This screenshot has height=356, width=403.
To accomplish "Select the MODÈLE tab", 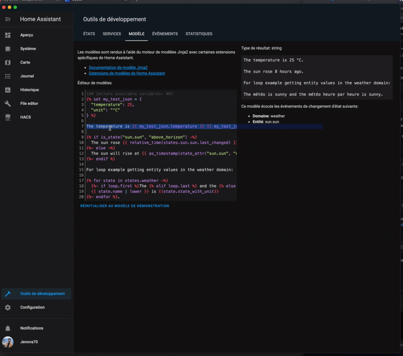I will (x=137, y=34).
